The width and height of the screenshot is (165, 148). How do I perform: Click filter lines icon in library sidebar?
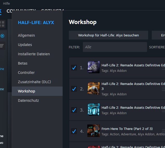[2, 46]
